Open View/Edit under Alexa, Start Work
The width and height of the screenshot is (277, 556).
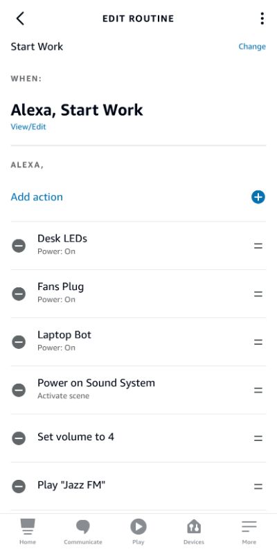pyautogui.click(x=28, y=127)
